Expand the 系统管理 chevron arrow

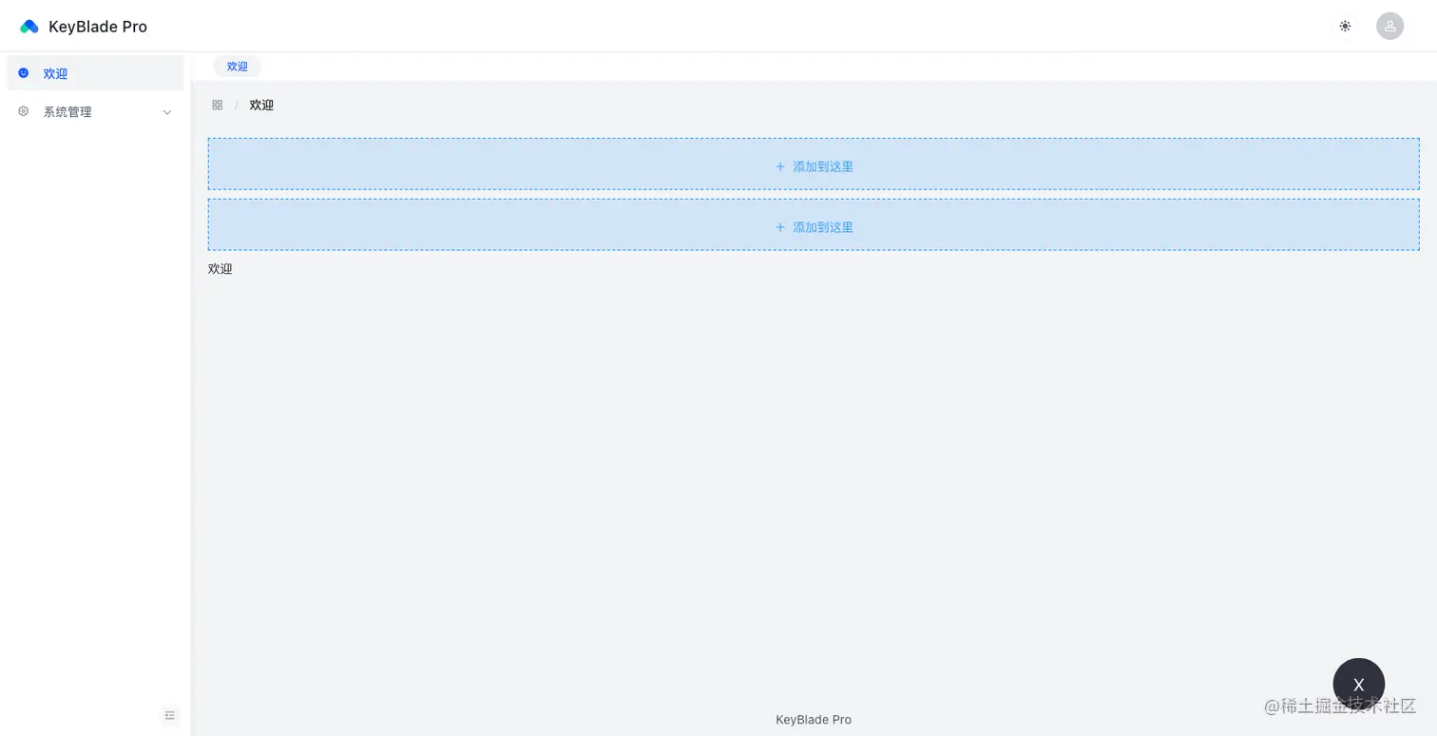[x=167, y=112]
